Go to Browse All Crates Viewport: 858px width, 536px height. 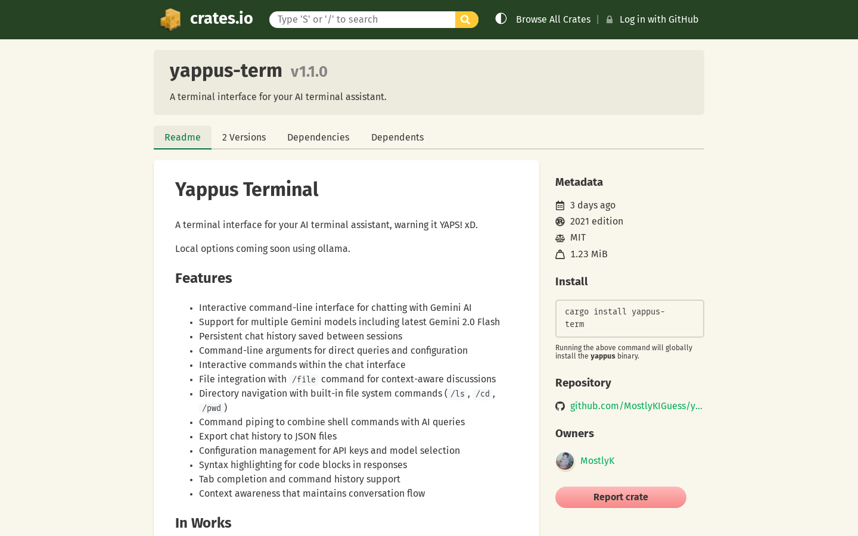point(553,20)
